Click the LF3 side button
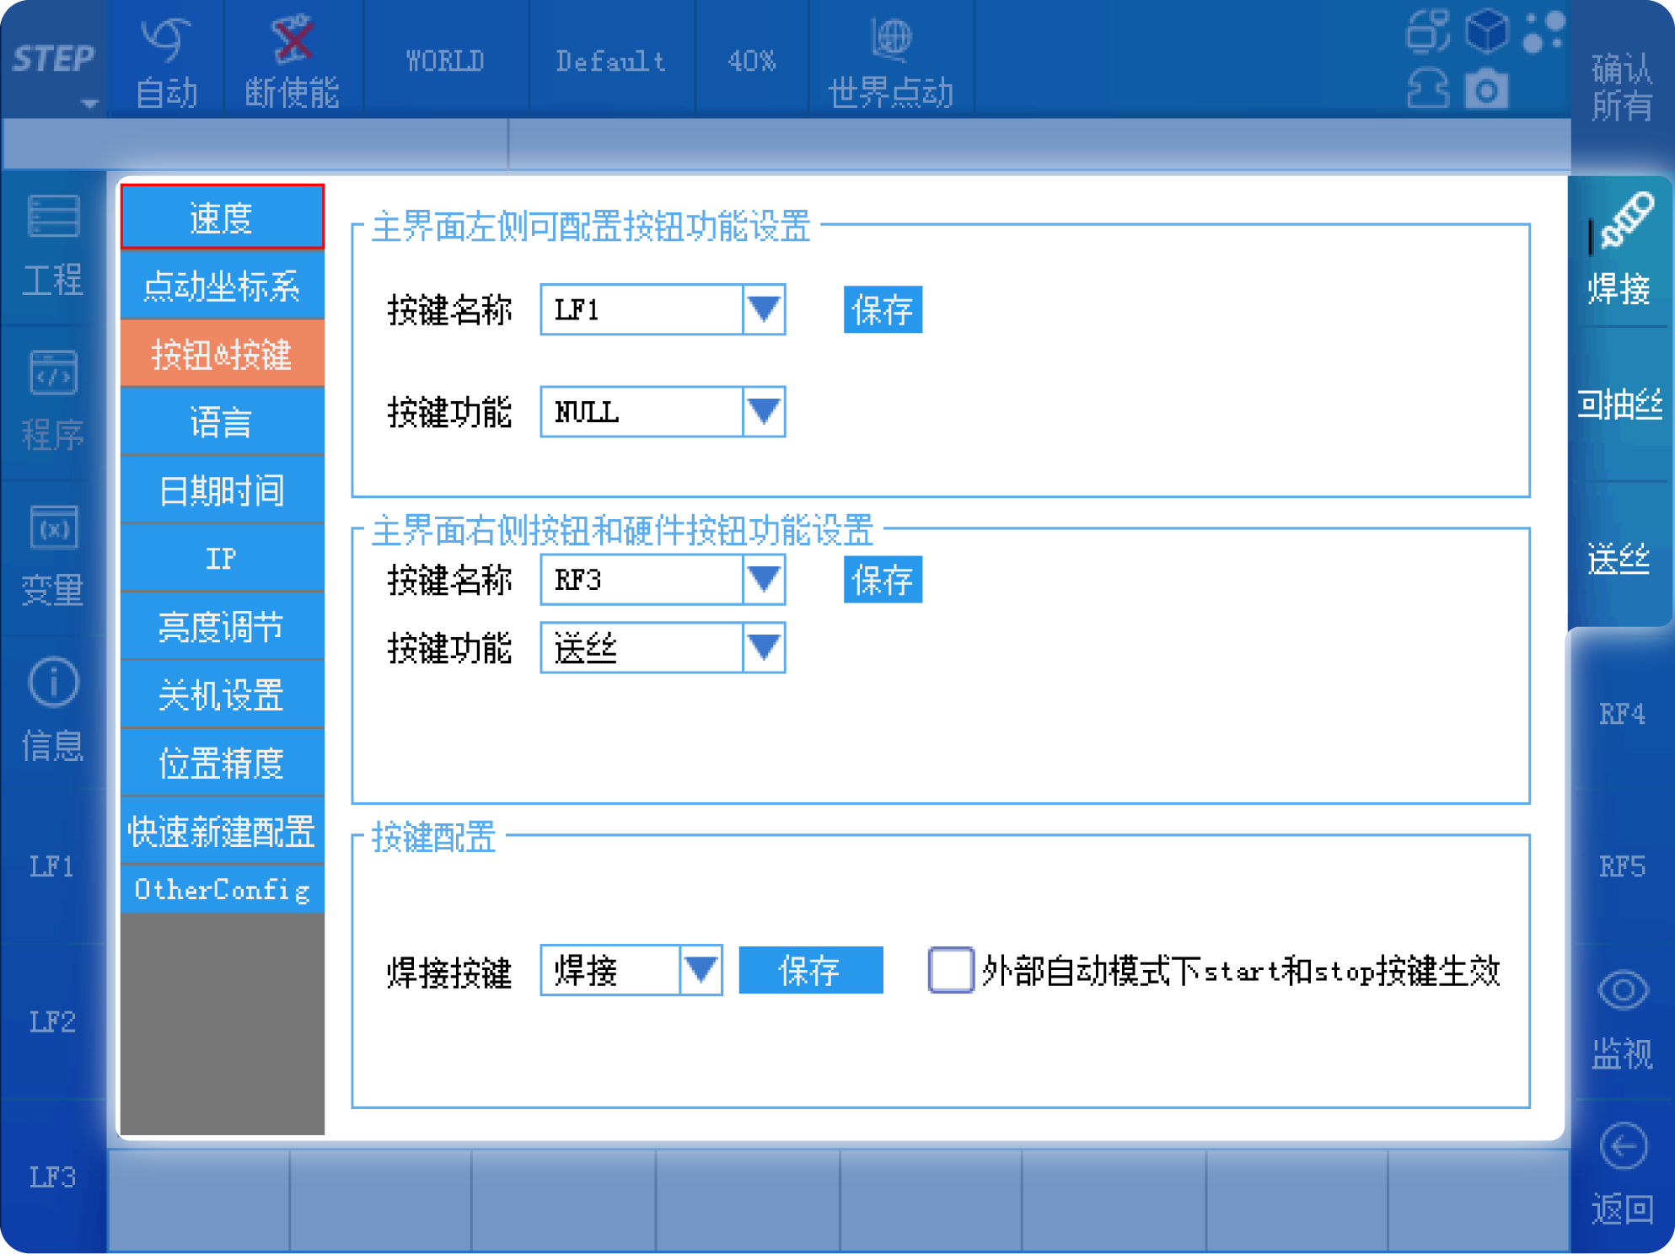 point(53,1177)
